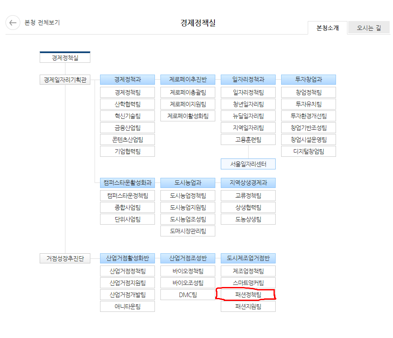Select 디지털창업팀 team

point(309,151)
